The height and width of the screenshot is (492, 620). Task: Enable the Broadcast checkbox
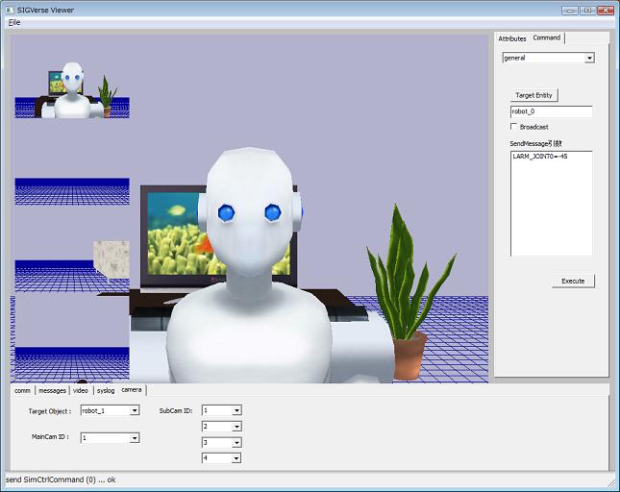coord(514,127)
